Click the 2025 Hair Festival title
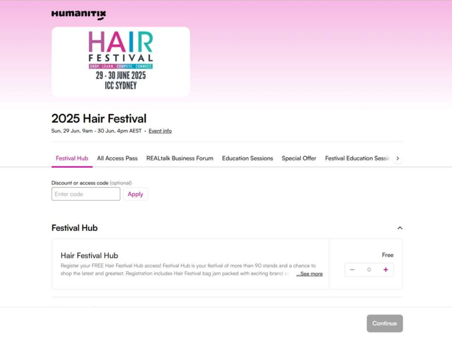This screenshot has height=339, width=452. [99, 118]
